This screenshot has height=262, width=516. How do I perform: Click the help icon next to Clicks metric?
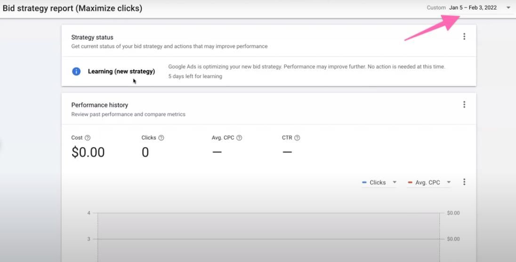[x=161, y=138]
